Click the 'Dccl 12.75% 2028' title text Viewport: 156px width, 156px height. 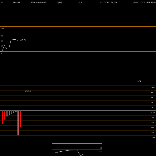point(142,2)
